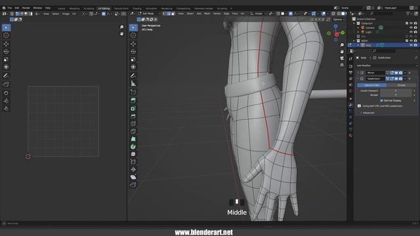420x236 pixels.
Task: Select the Move tool in the UV editor
Action: pyautogui.click(x=6, y=44)
